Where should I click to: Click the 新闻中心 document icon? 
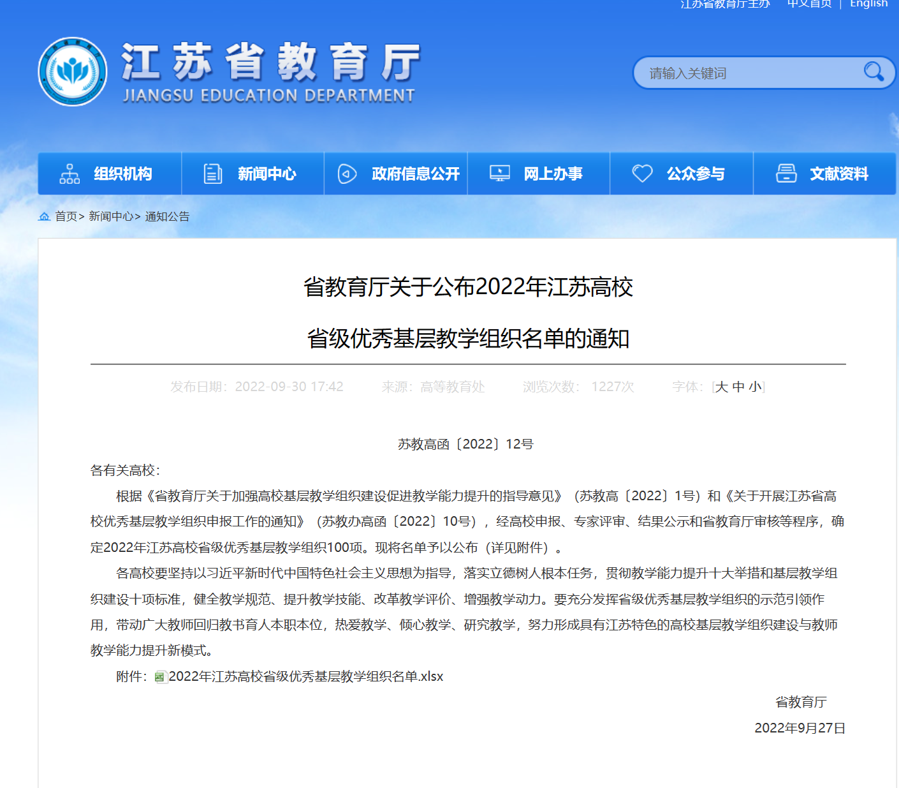point(213,174)
